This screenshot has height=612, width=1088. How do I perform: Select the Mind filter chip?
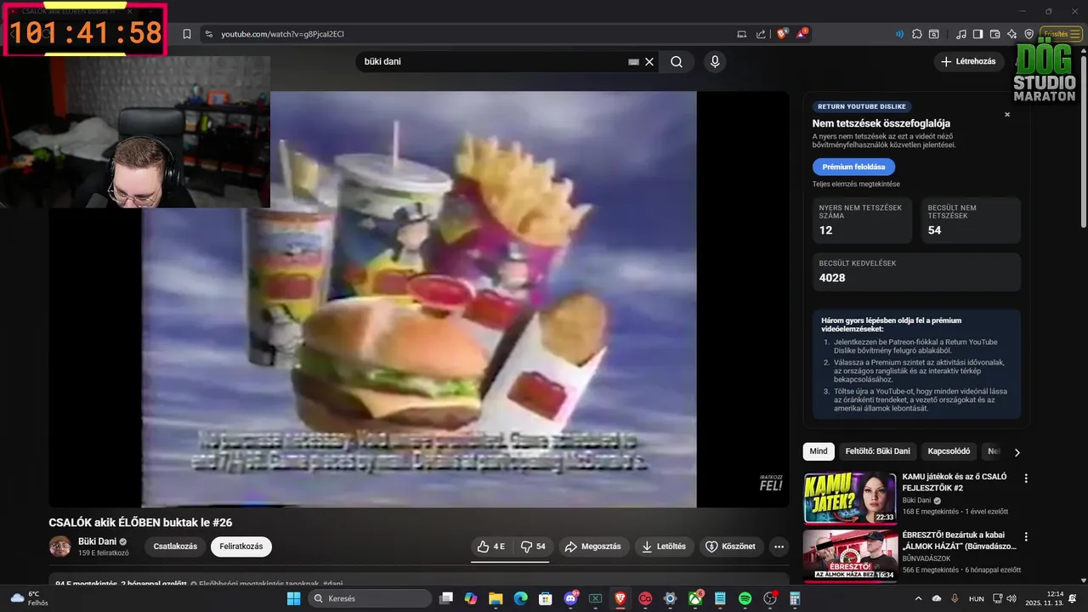[x=819, y=451]
